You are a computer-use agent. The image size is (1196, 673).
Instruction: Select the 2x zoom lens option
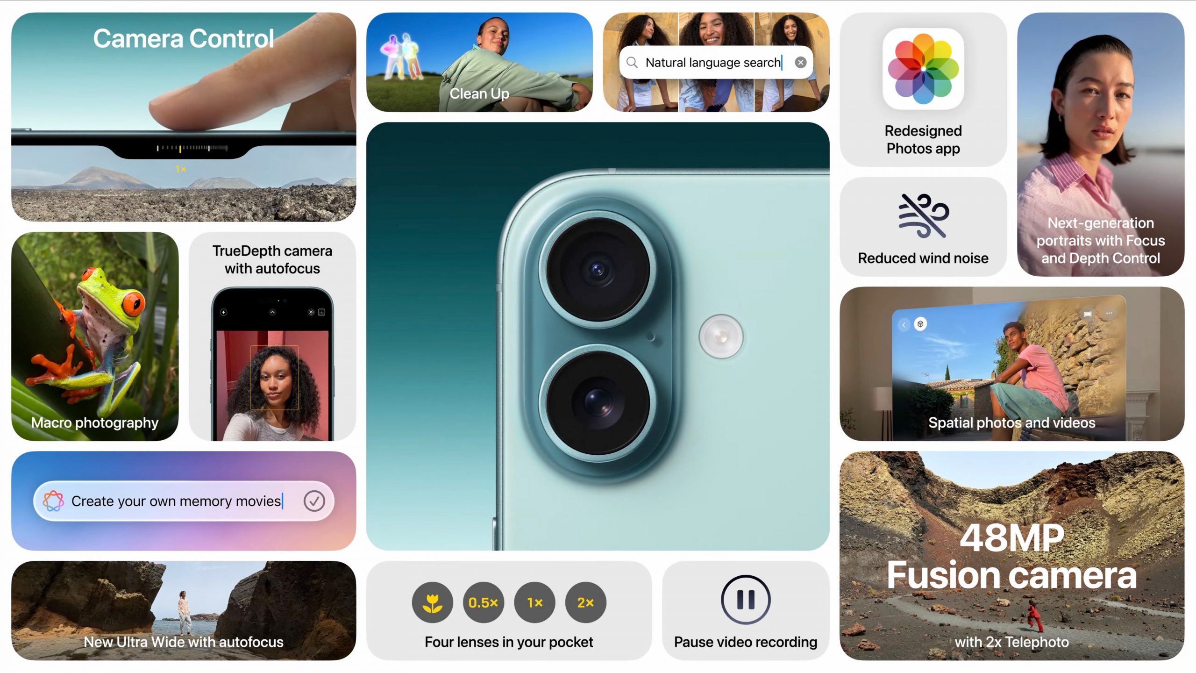586,602
